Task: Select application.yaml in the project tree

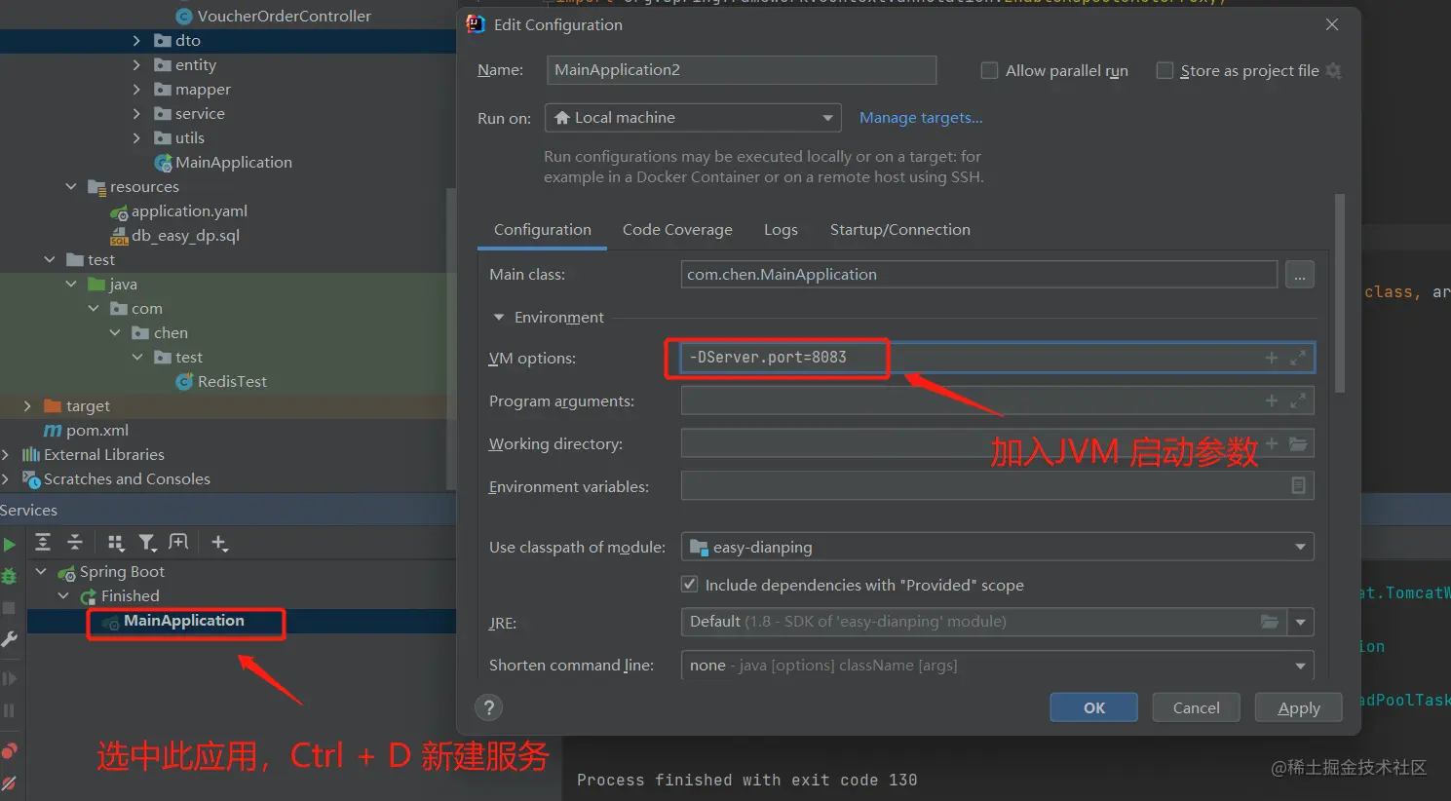Action: pos(189,211)
